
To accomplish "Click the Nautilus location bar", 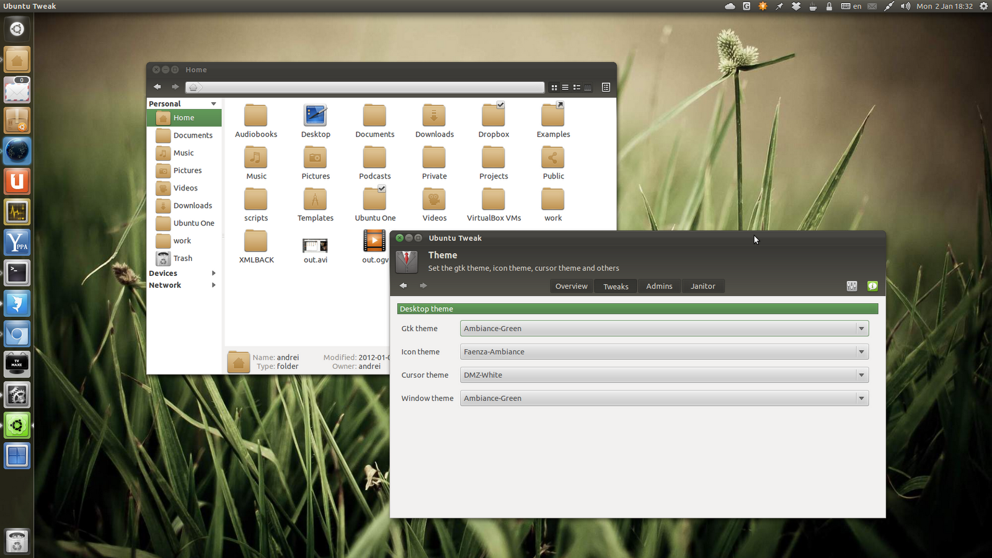I will (366, 87).
